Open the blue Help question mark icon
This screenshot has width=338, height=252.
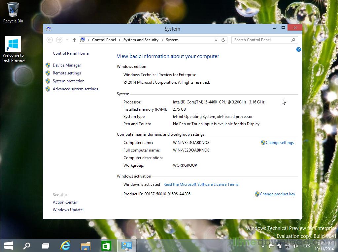point(298,49)
